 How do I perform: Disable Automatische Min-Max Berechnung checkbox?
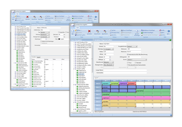click(128, 54)
